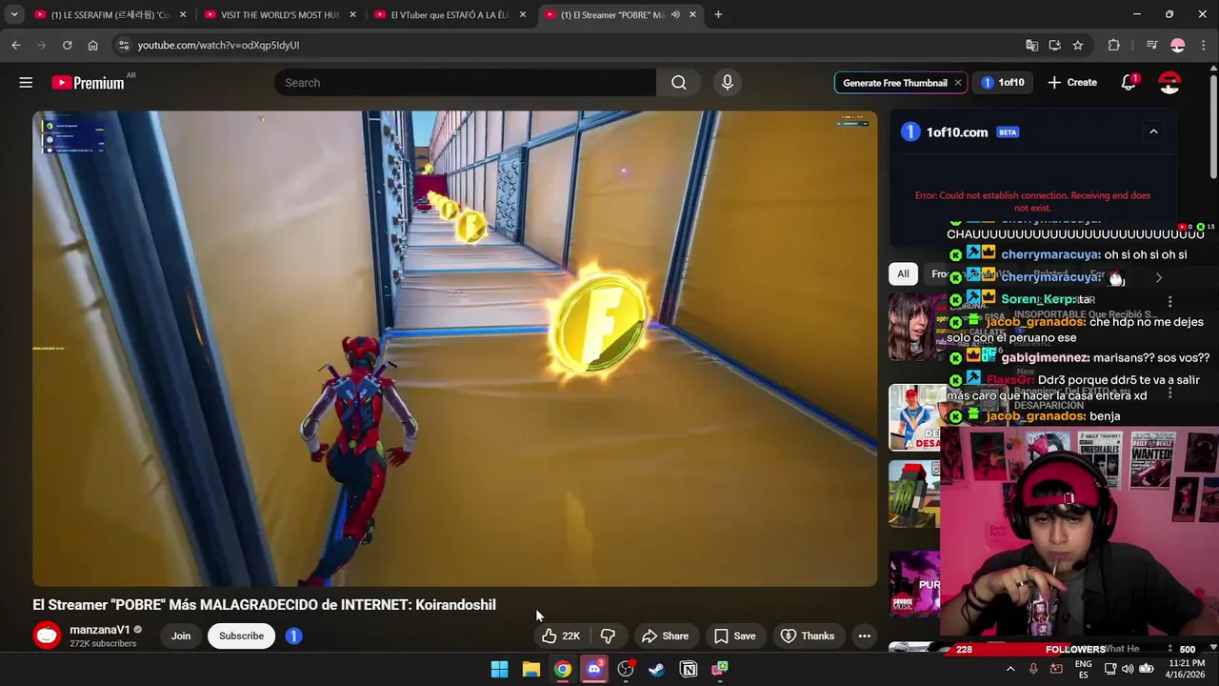The width and height of the screenshot is (1219, 686).
Task: Open the YouTube account avatar menu
Action: click(1169, 83)
